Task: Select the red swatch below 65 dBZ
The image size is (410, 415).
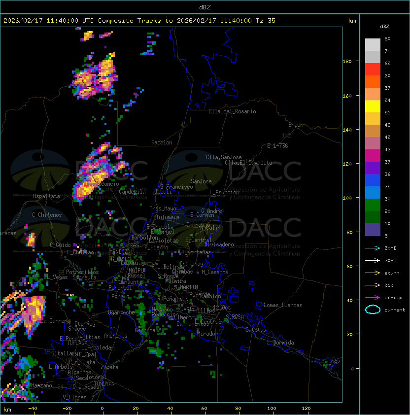Action: [373, 69]
